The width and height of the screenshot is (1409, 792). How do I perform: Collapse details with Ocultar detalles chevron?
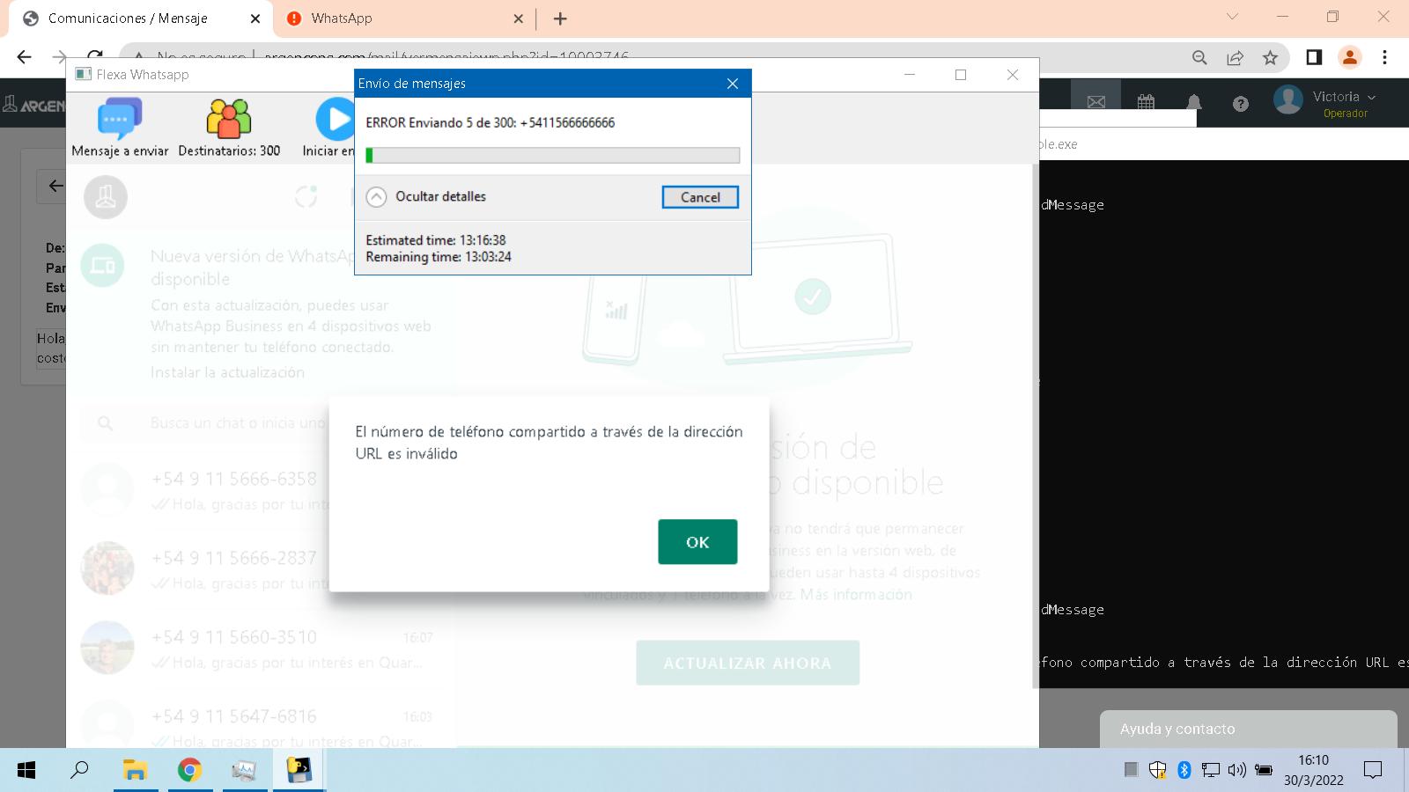pos(376,197)
